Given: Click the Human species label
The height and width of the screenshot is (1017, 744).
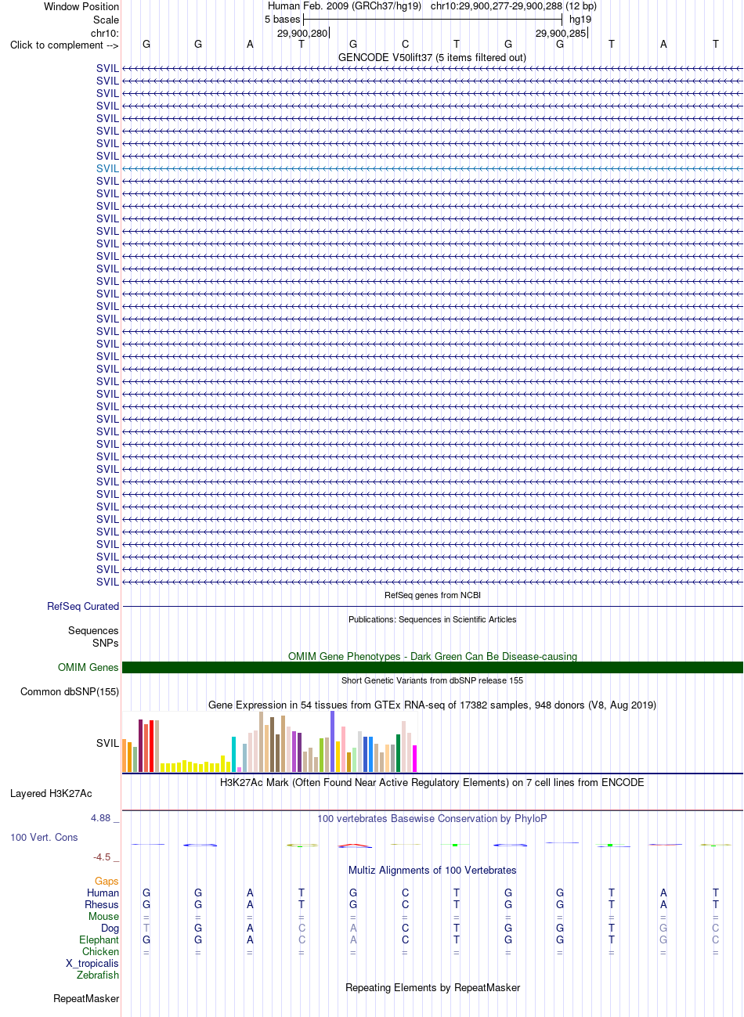Looking at the screenshot, I should pos(103,893).
